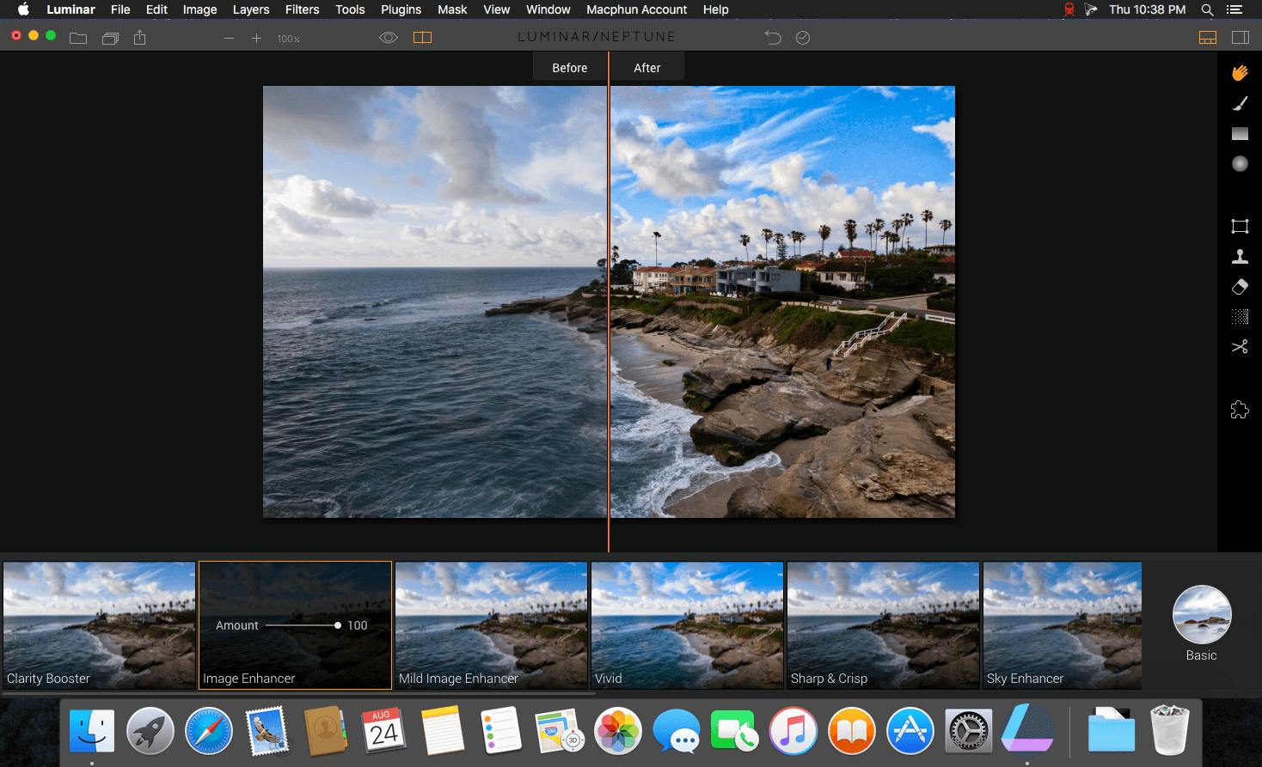Select the hand move tool
The height and width of the screenshot is (767, 1262).
[x=1240, y=73]
